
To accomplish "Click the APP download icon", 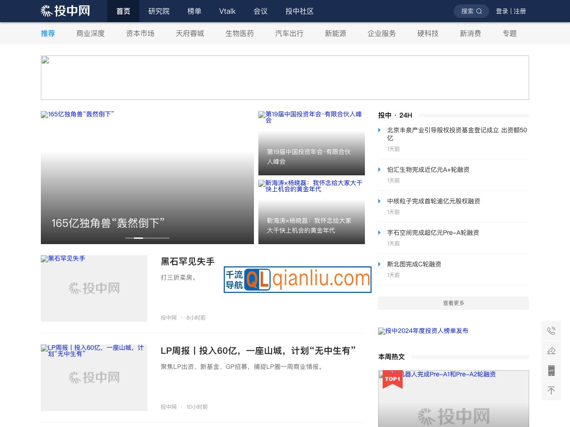I will coord(551,371).
